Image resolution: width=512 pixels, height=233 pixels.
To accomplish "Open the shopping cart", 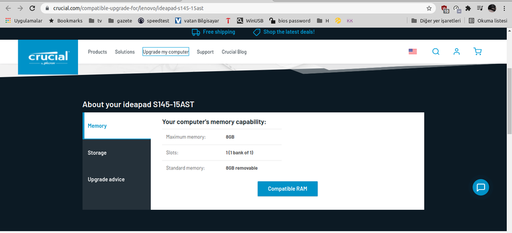I will click(477, 52).
